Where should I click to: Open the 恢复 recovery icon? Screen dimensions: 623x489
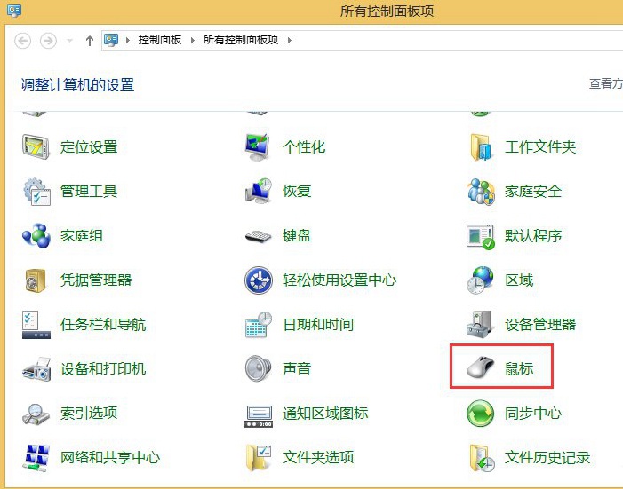pyautogui.click(x=259, y=192)
